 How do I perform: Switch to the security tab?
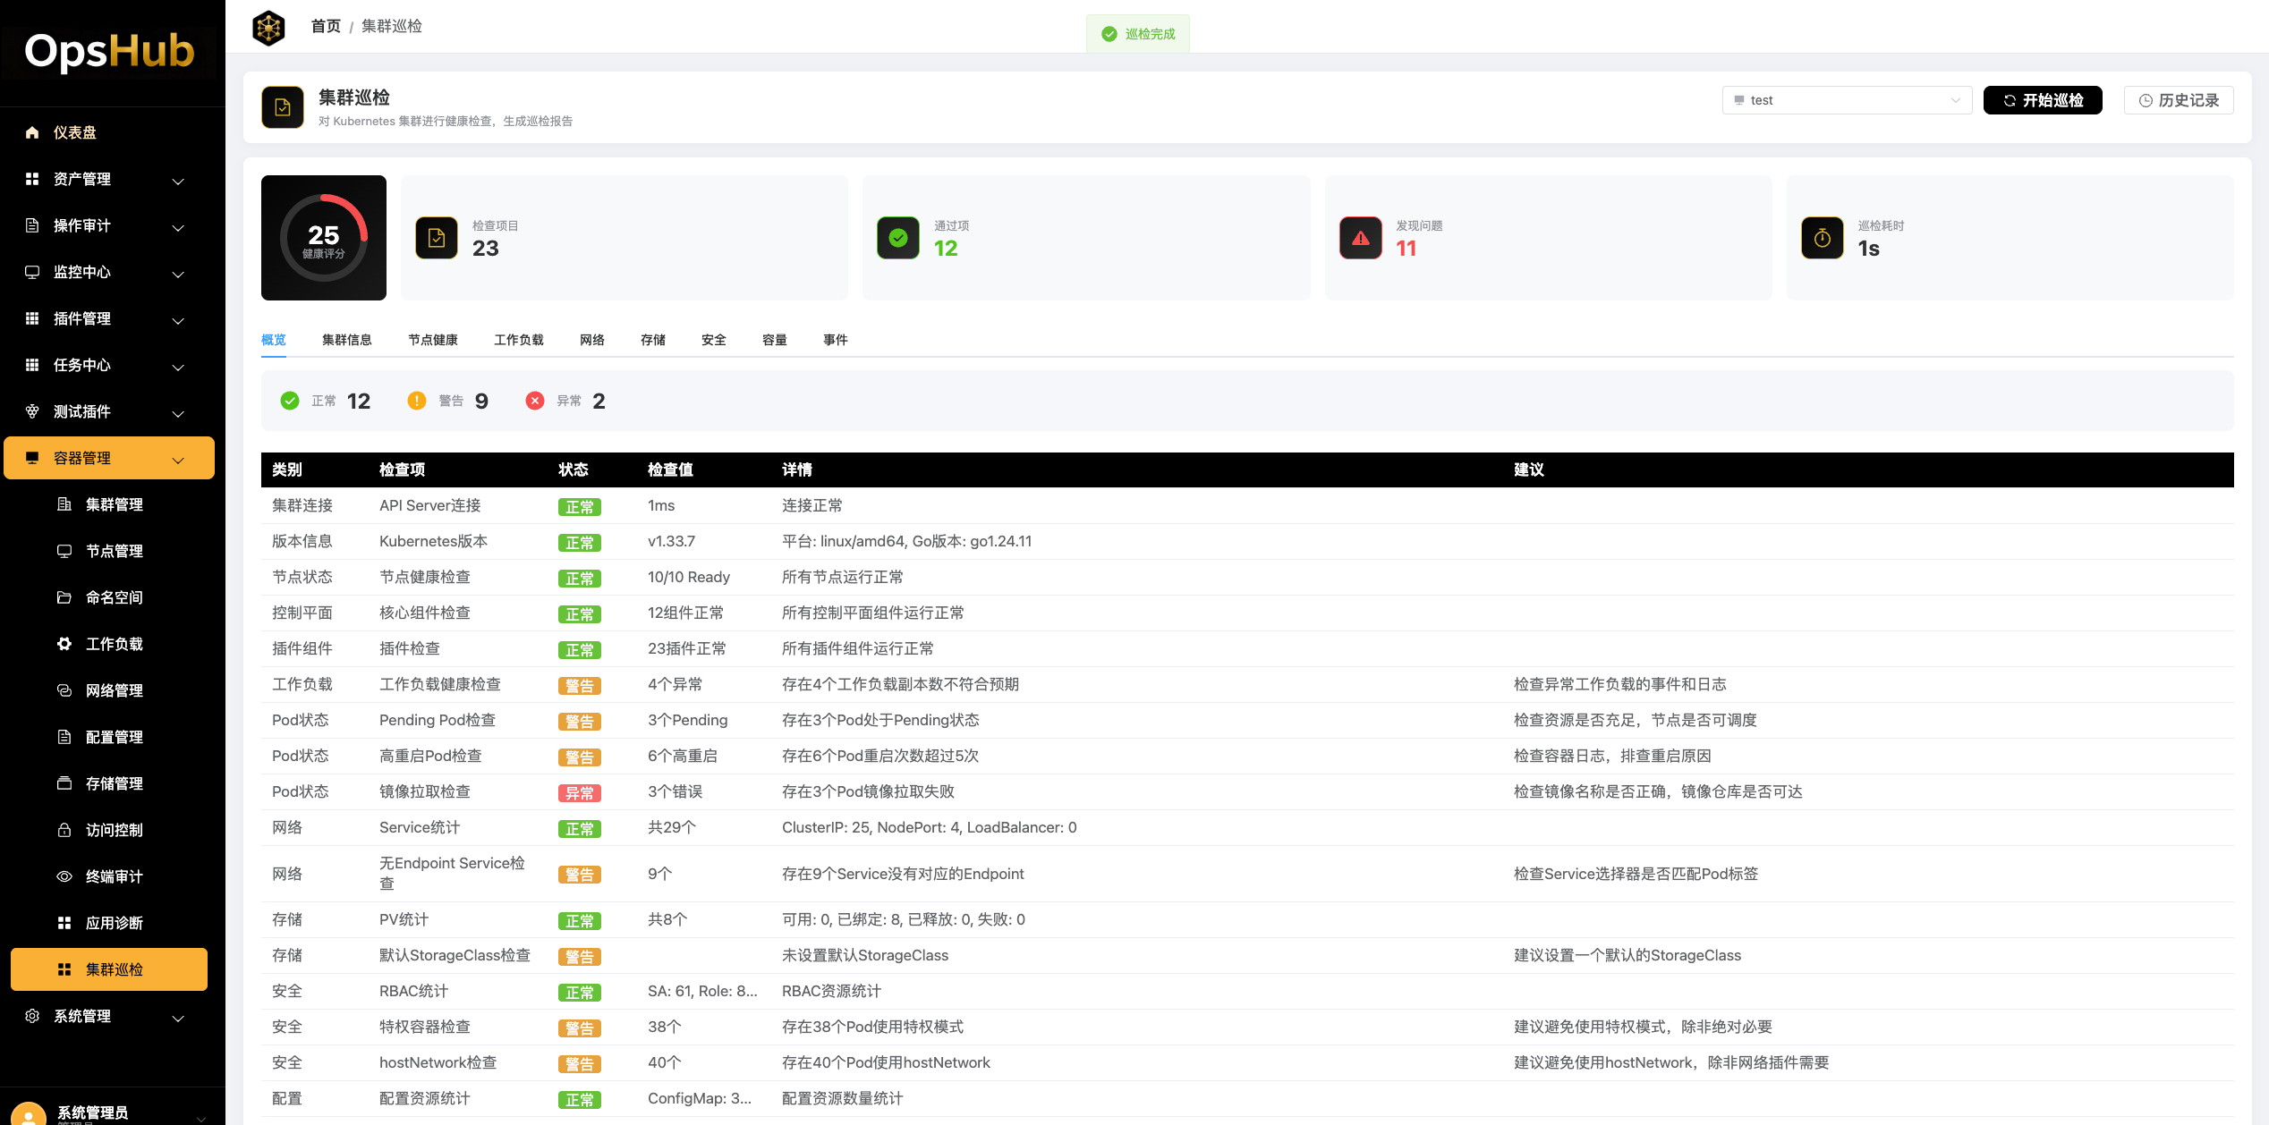coord(713,340)
